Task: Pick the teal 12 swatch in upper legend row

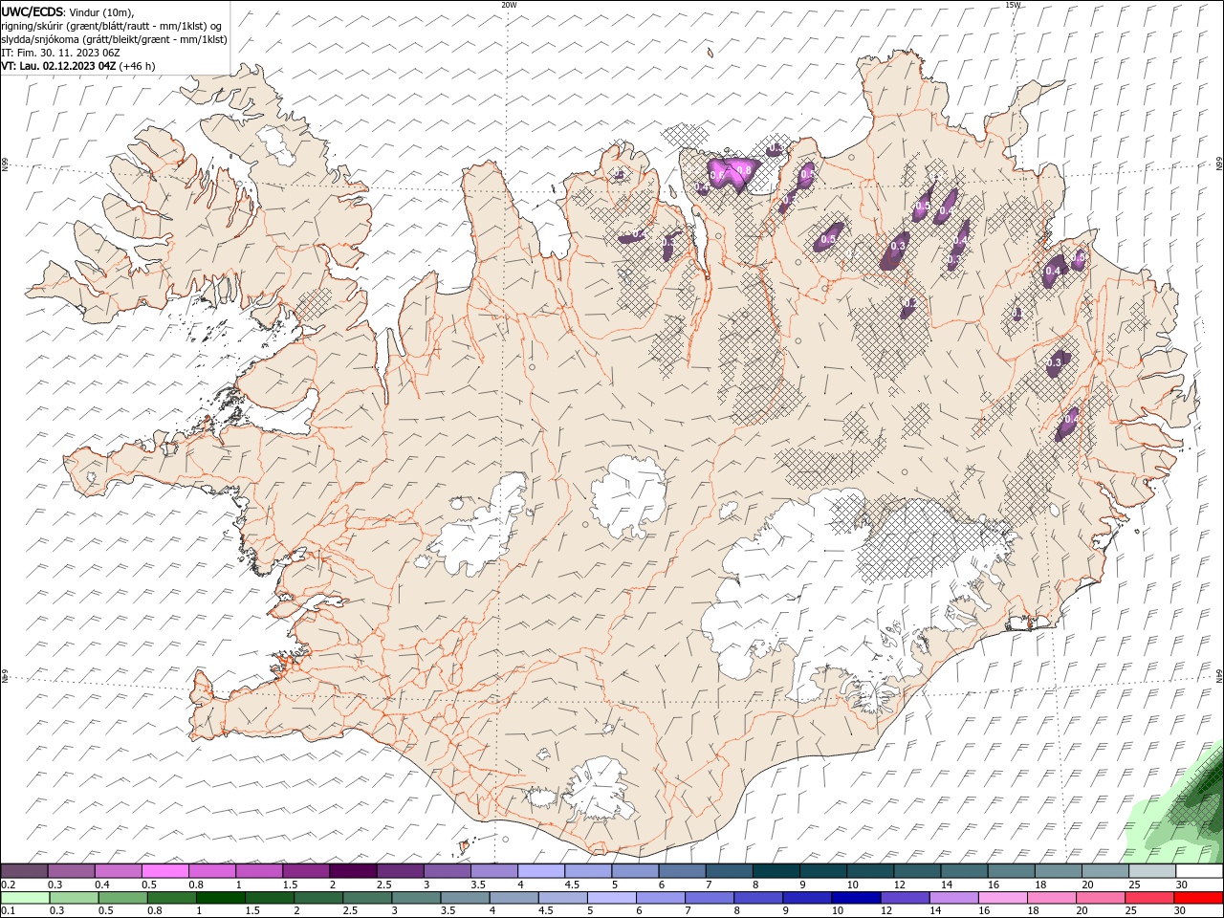Action: (915, 871)
